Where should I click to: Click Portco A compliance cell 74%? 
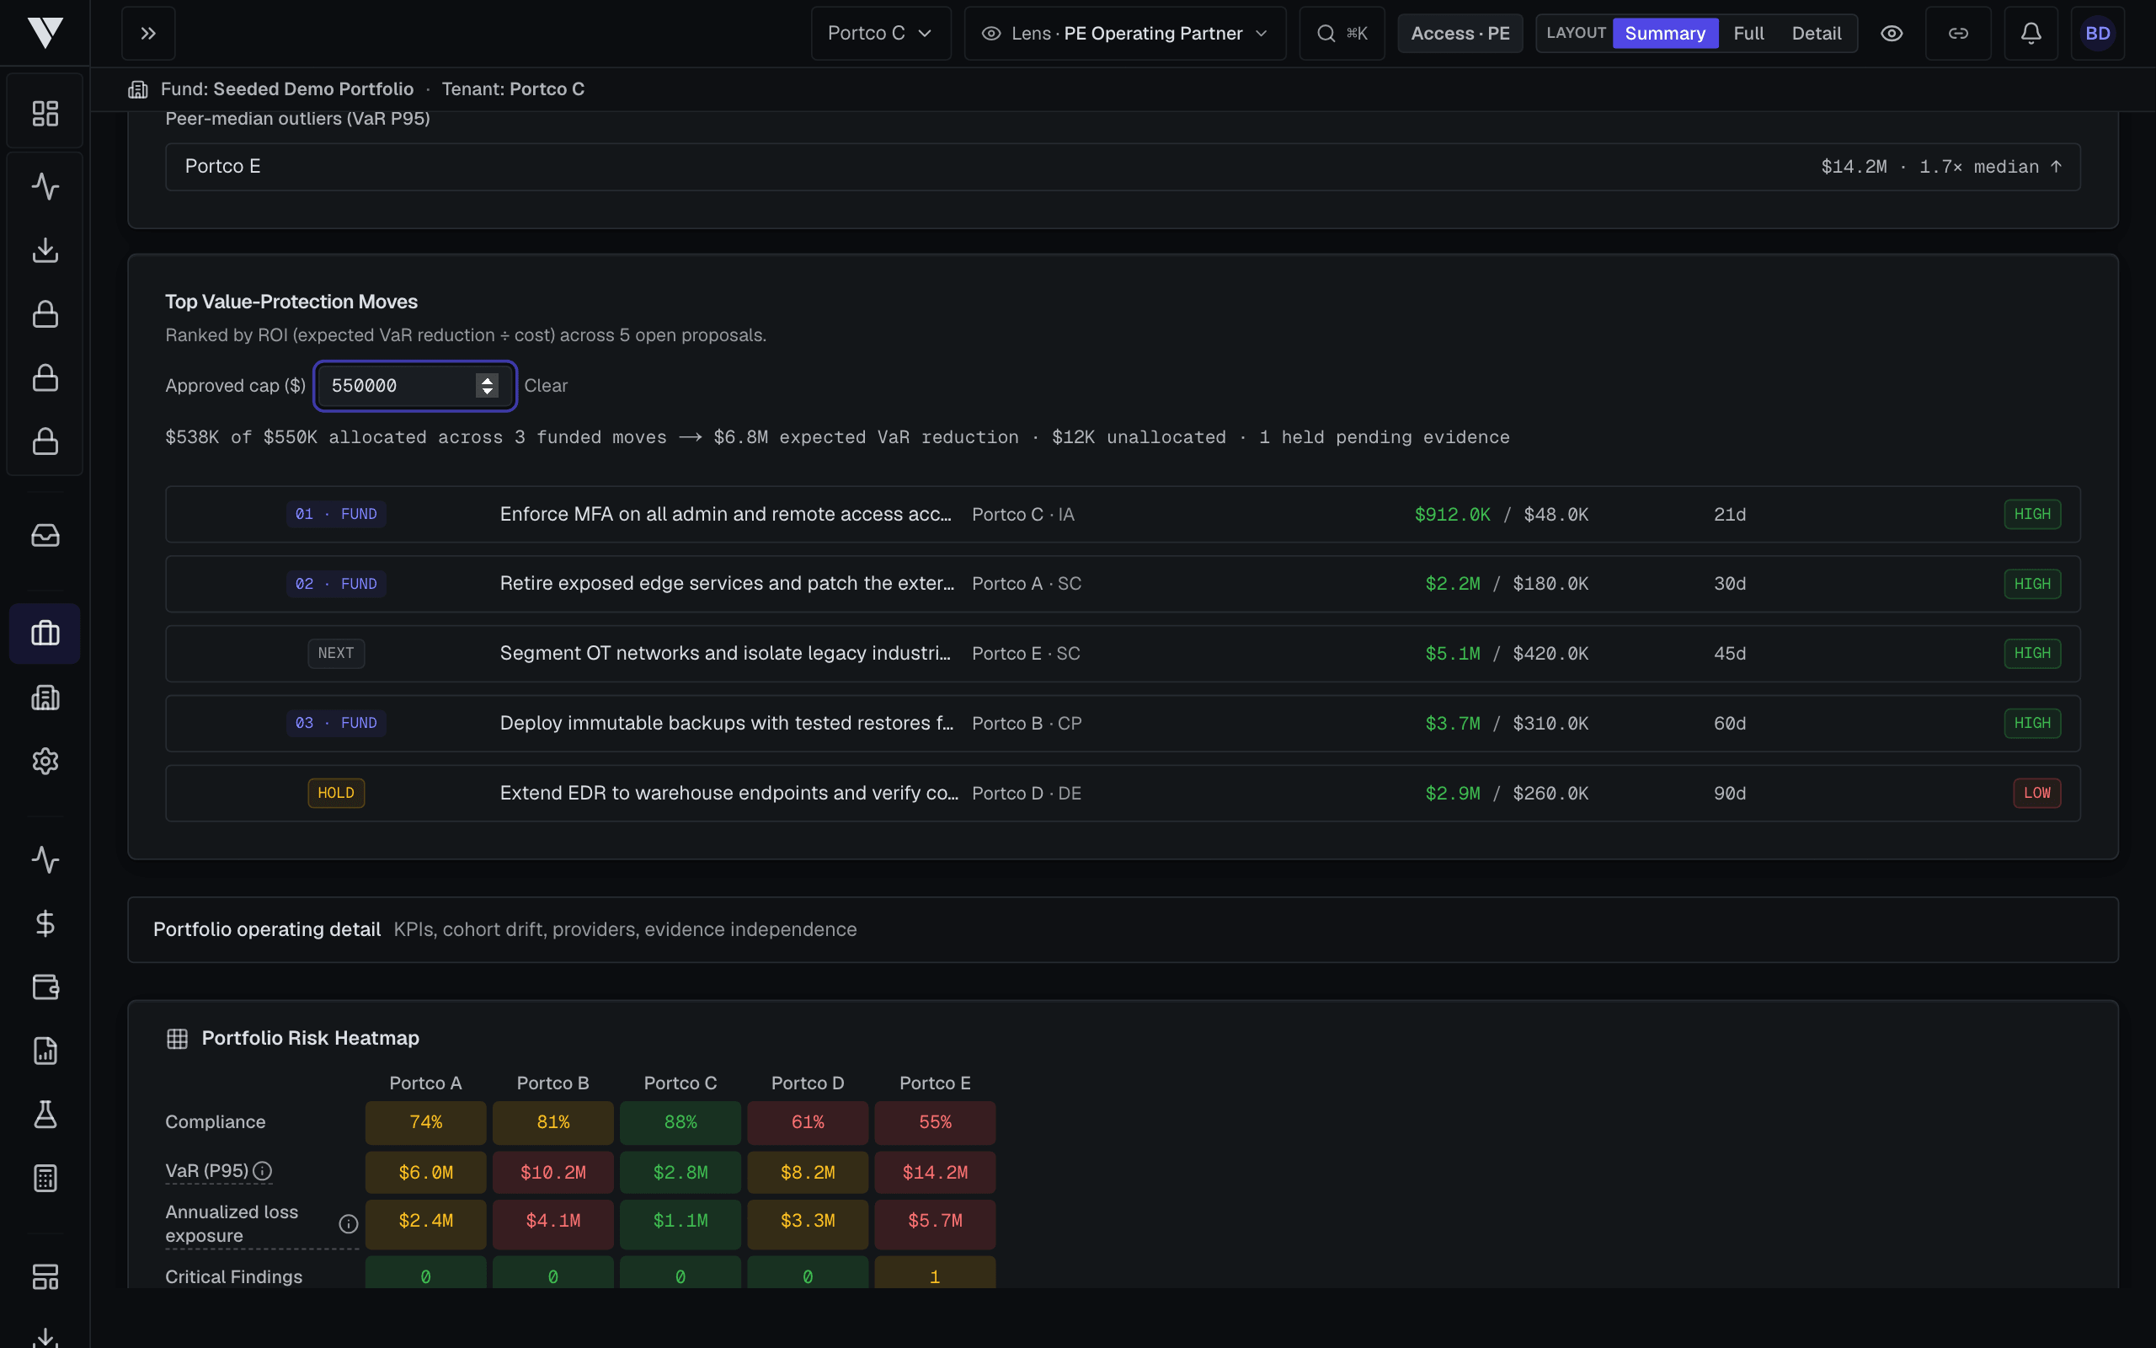pos(426,1122)
